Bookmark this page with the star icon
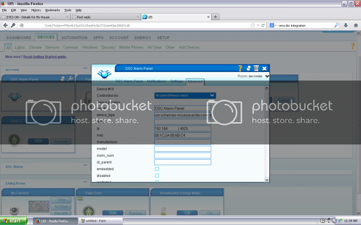This screenshot has width=361, height=225. [x=253, y=26]
